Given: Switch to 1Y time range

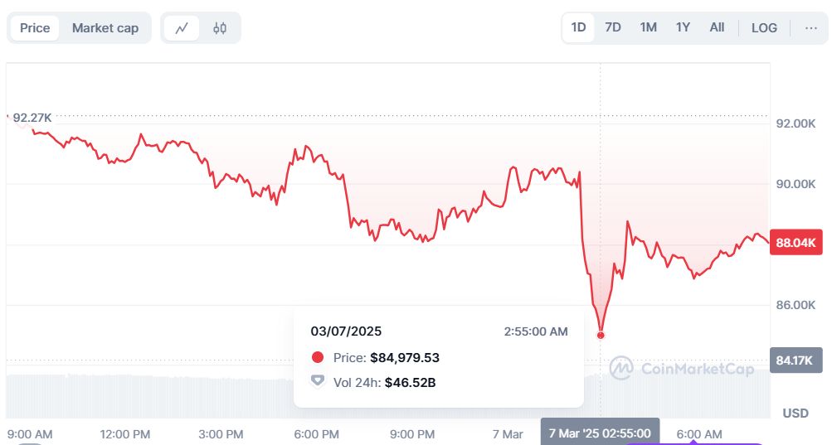Looking at the screenshot, I should tap(683, 27).
